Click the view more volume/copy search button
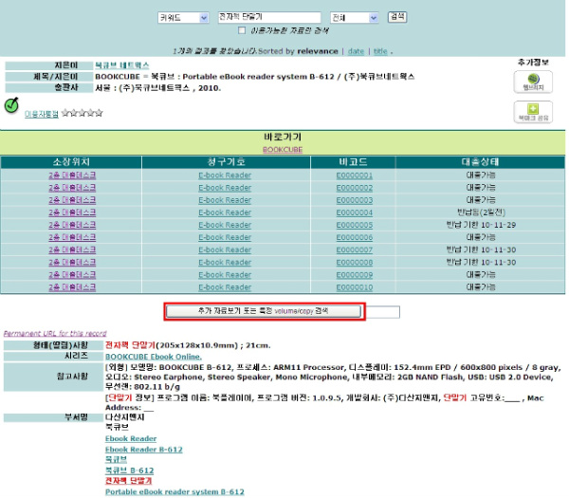 pos(264,311)
